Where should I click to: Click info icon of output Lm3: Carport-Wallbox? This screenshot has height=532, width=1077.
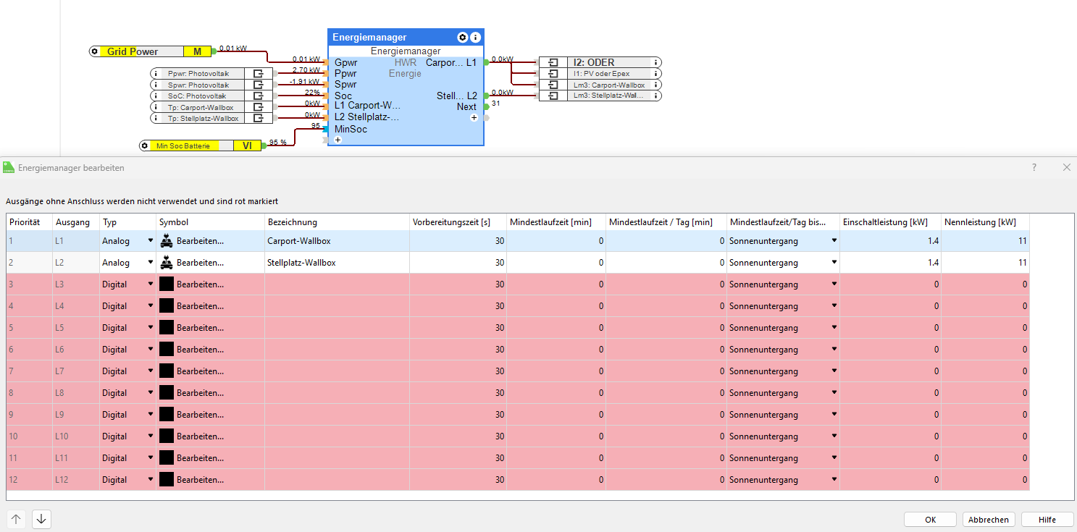point(656,85)
